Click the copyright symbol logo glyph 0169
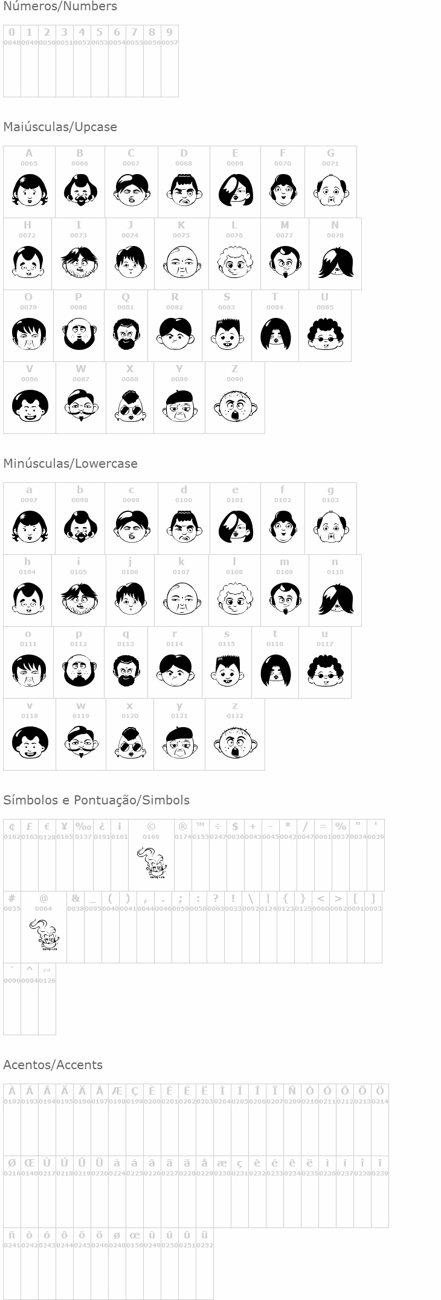 [151, 862]
